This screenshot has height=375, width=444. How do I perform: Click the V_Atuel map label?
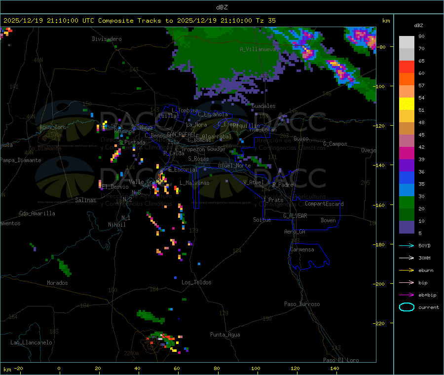tap(254, 182)
